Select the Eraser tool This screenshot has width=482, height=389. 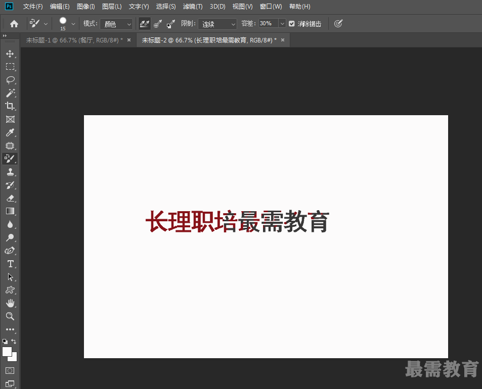10,199
